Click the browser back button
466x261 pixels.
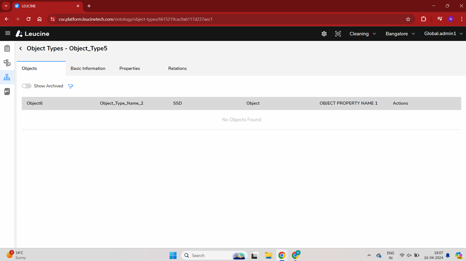click(x=7, y=19)
